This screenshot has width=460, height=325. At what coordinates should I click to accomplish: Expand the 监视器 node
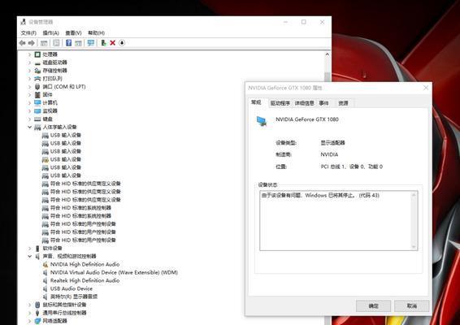29,110
